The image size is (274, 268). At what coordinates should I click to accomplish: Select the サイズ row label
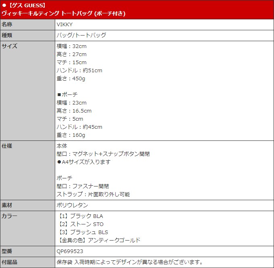click(x=9, y=46)
